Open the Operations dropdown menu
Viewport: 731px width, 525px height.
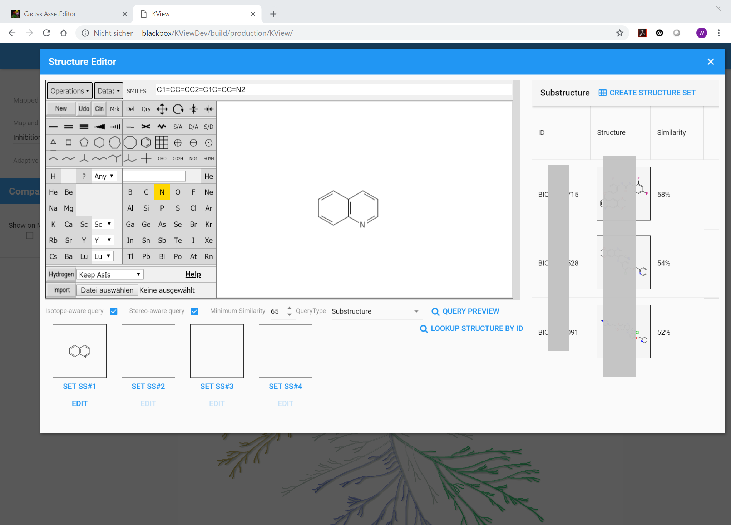[x=69, y=91]
